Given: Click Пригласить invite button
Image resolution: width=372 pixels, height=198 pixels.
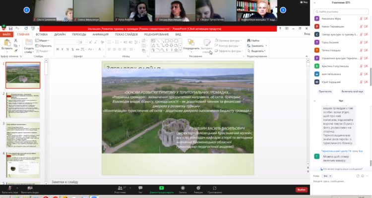Looking at the screenshot, I should [325, 92].
